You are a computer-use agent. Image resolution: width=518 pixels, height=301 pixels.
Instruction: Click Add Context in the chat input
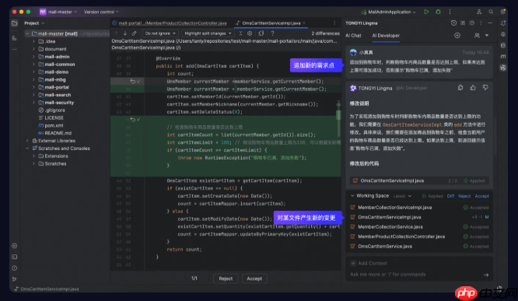click(x=369, y=263)
